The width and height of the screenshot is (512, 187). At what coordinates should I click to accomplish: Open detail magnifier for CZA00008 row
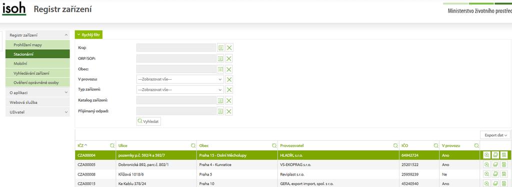click(486, 175)
